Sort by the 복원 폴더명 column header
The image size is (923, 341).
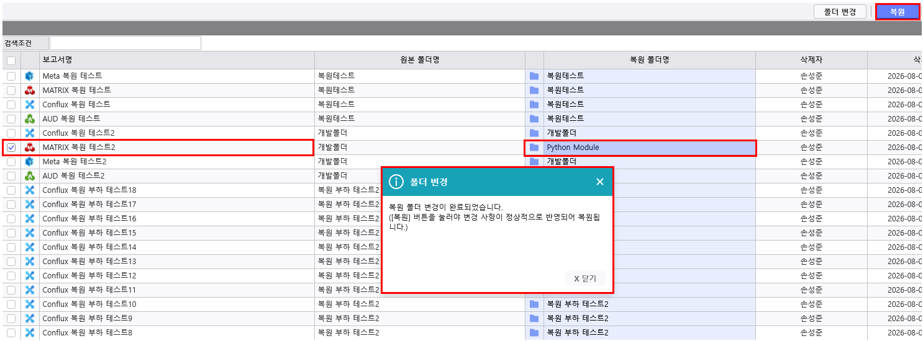(x=650, y=60)
